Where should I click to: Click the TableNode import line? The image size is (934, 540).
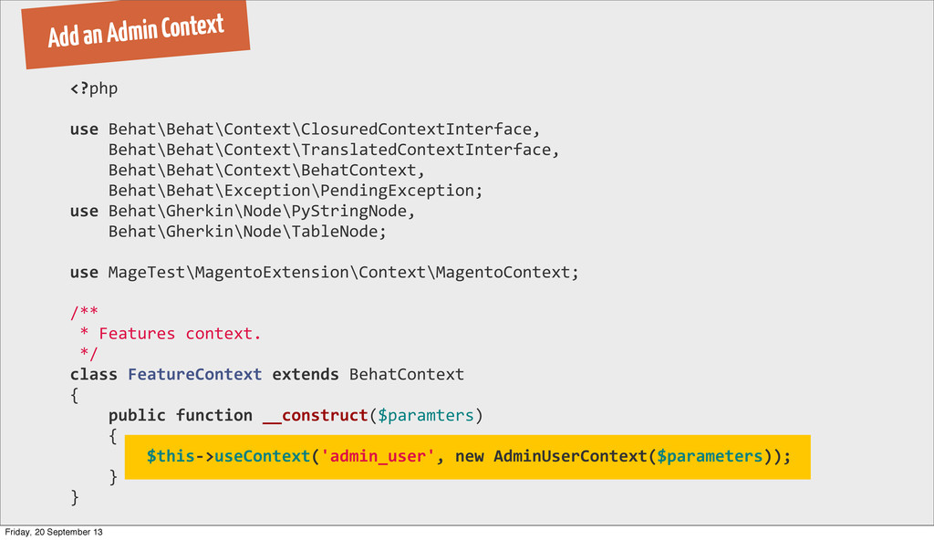coord(247,232)
